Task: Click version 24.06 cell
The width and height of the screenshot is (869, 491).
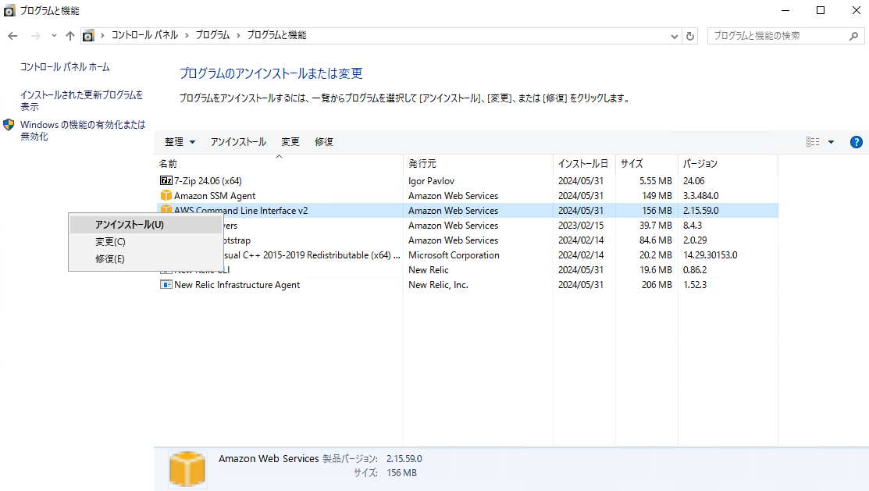Action: point(694,180)
